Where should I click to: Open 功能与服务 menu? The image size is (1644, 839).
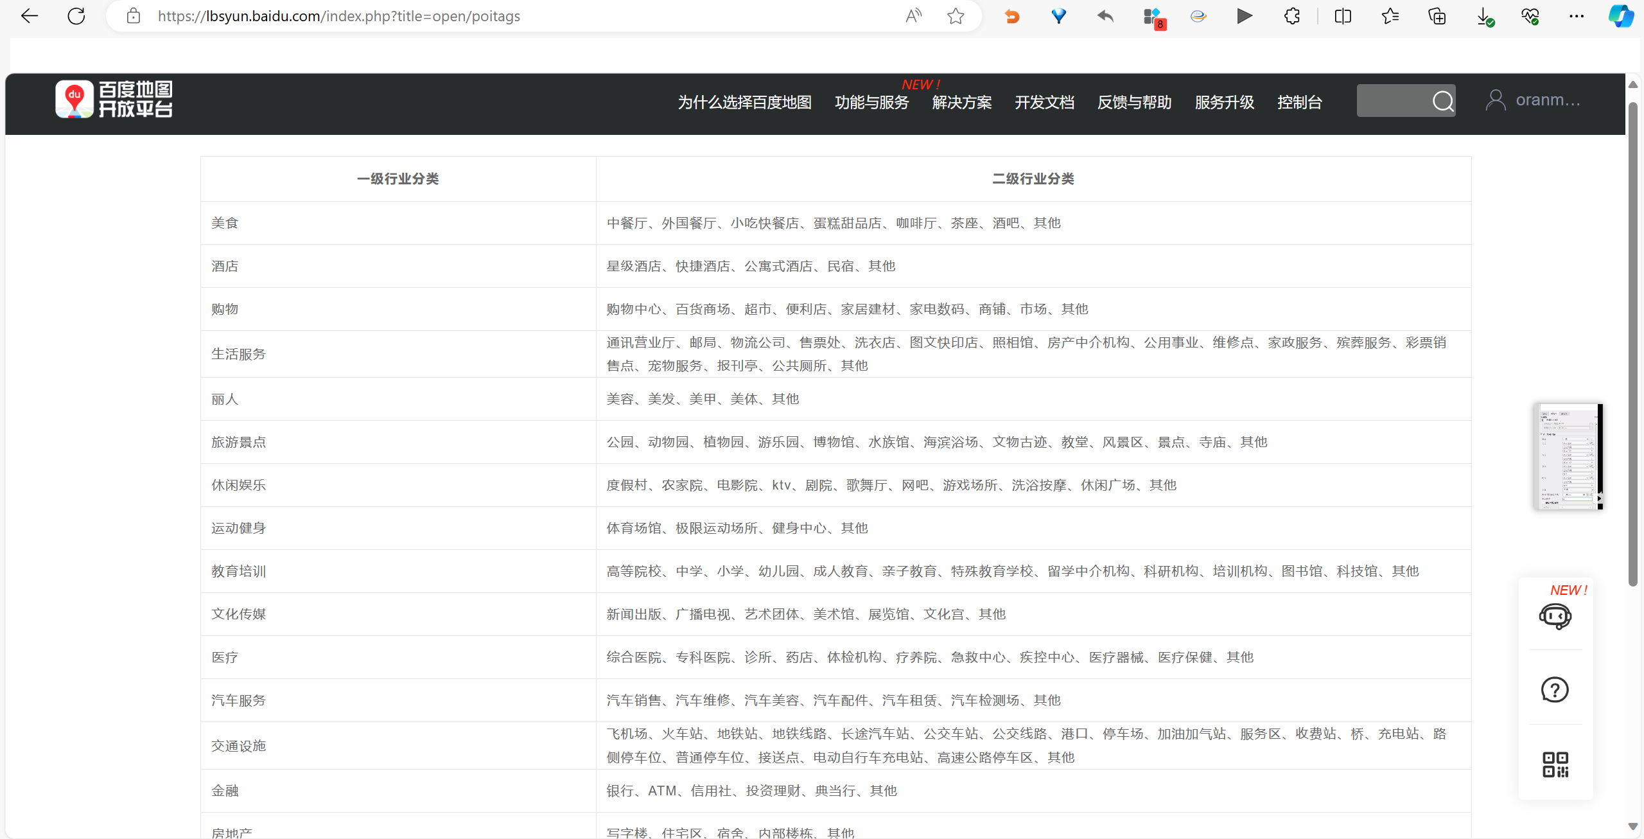point(871,102)
